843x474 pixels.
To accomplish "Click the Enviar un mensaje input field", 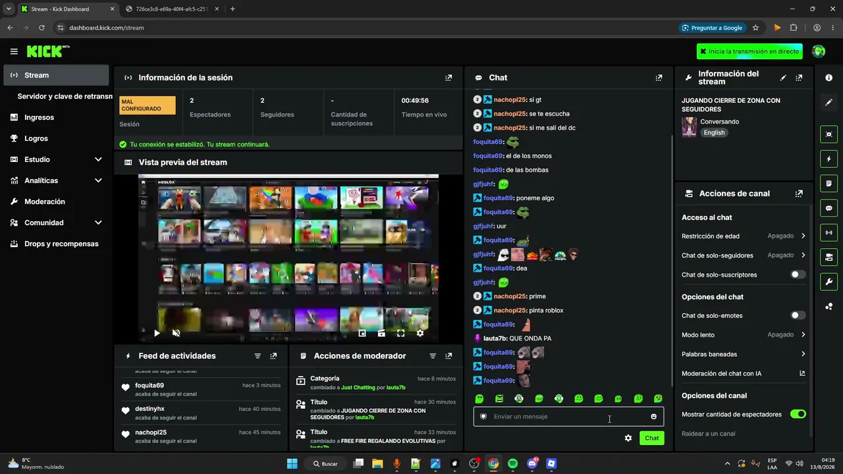I will pos(568,417).
